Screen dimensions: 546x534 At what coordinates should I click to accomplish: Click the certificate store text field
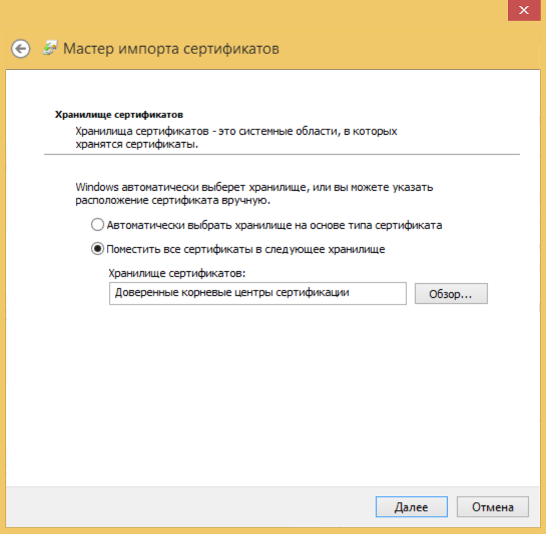(257, 294)
